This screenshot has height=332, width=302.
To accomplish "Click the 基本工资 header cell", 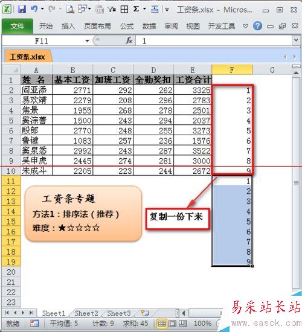I will (x=72, y=80).
